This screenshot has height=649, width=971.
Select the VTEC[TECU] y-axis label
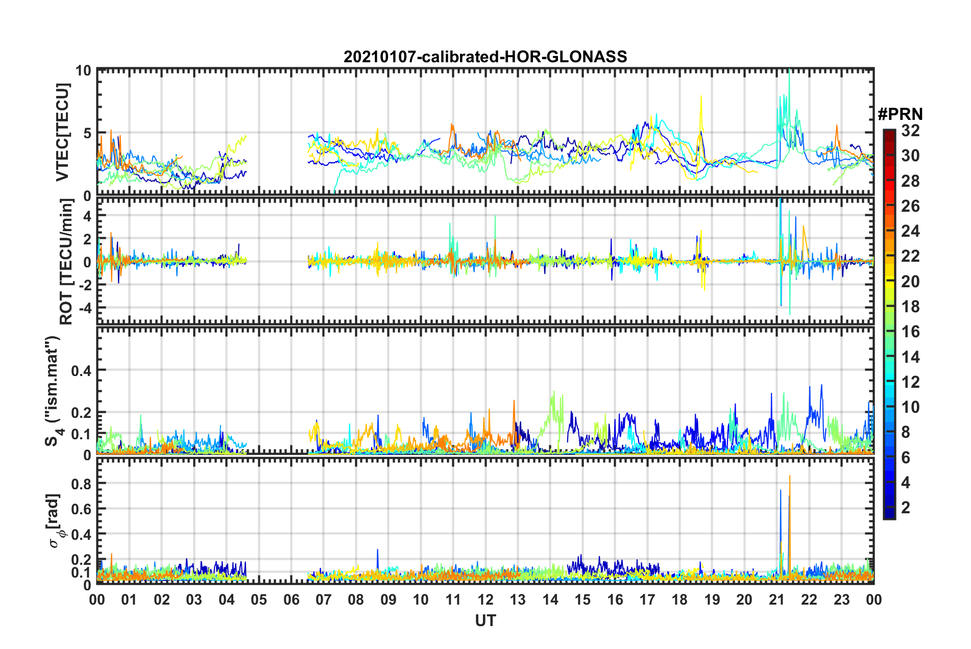pyautogui.click(x=62, y=133)
